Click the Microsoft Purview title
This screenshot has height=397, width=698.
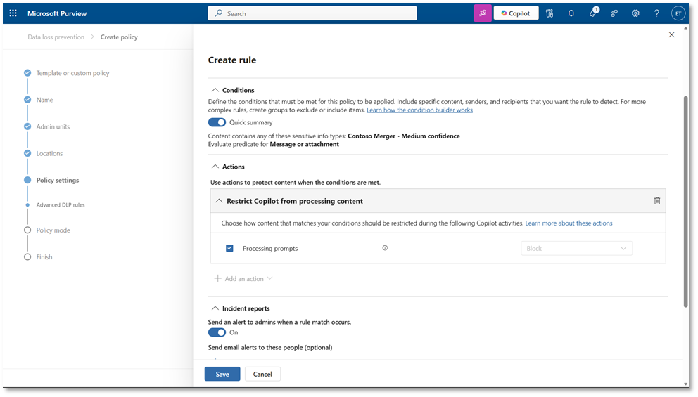pos(57,13)
